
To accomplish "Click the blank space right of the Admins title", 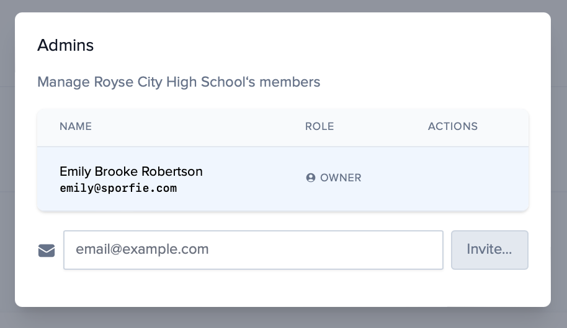I will pyautogui.click(x=310, y=45).
